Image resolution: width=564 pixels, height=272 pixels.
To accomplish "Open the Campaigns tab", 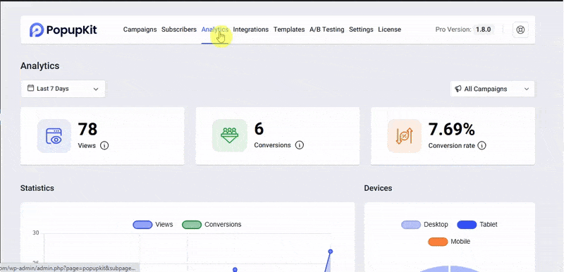I will (140, 30).
